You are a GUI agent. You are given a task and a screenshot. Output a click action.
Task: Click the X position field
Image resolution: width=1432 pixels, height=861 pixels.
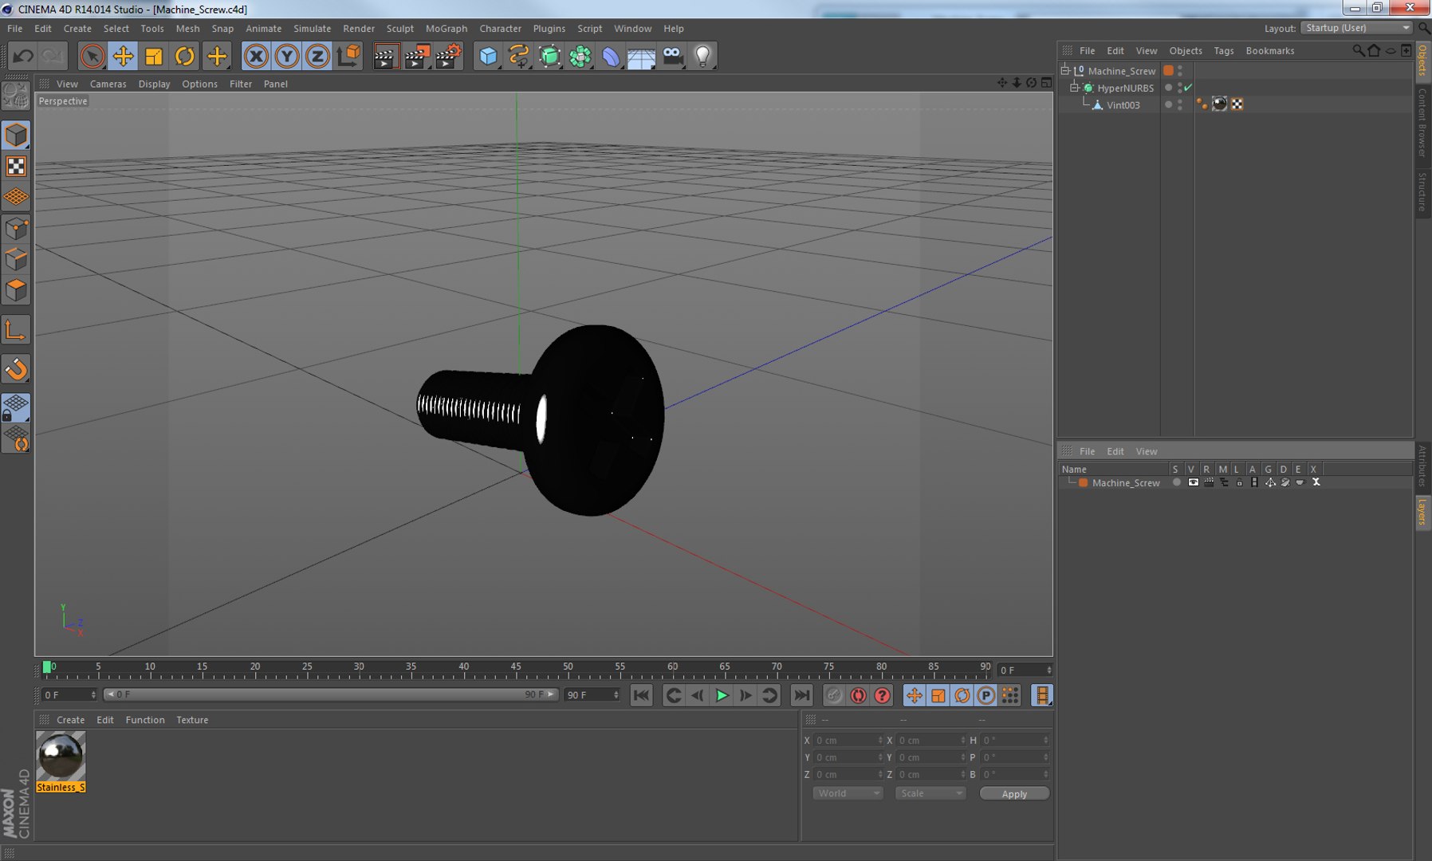click(x=848, y=741)
